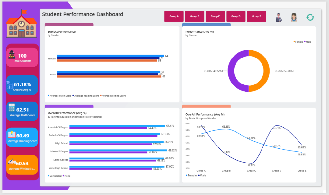329x195 pixels.
Task: Click the 61.08% (49.92%) donut label
Action: (213, 71)
